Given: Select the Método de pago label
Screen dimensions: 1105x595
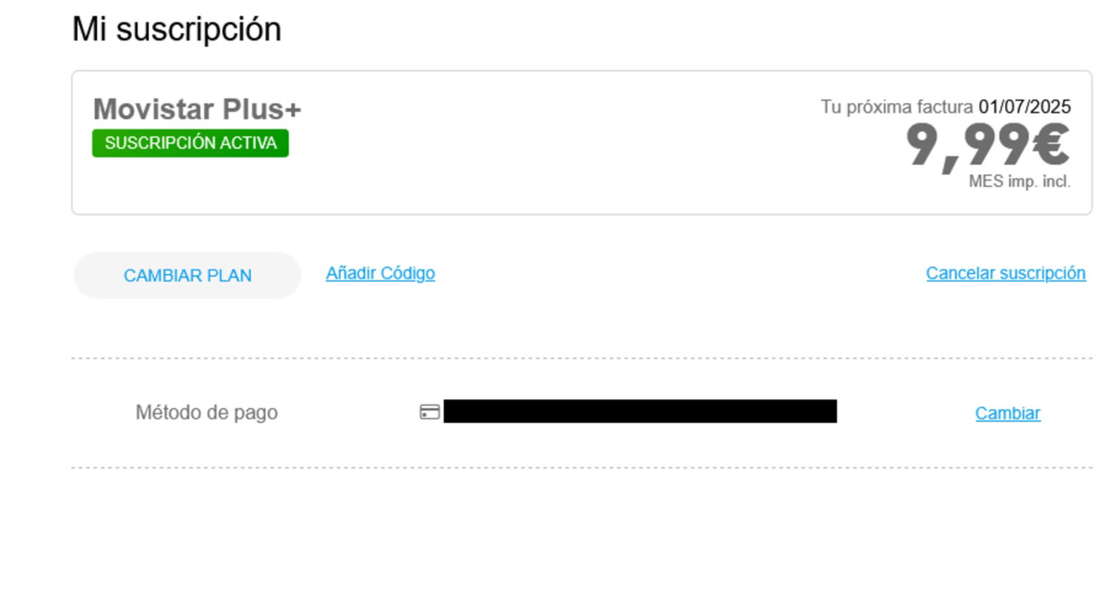Looking at the screenshot, I should [x=206, y=413].
